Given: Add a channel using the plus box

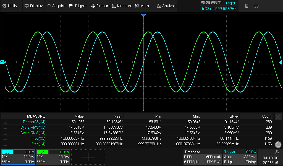Looking at the screenshot, I should tap(88, 157).
